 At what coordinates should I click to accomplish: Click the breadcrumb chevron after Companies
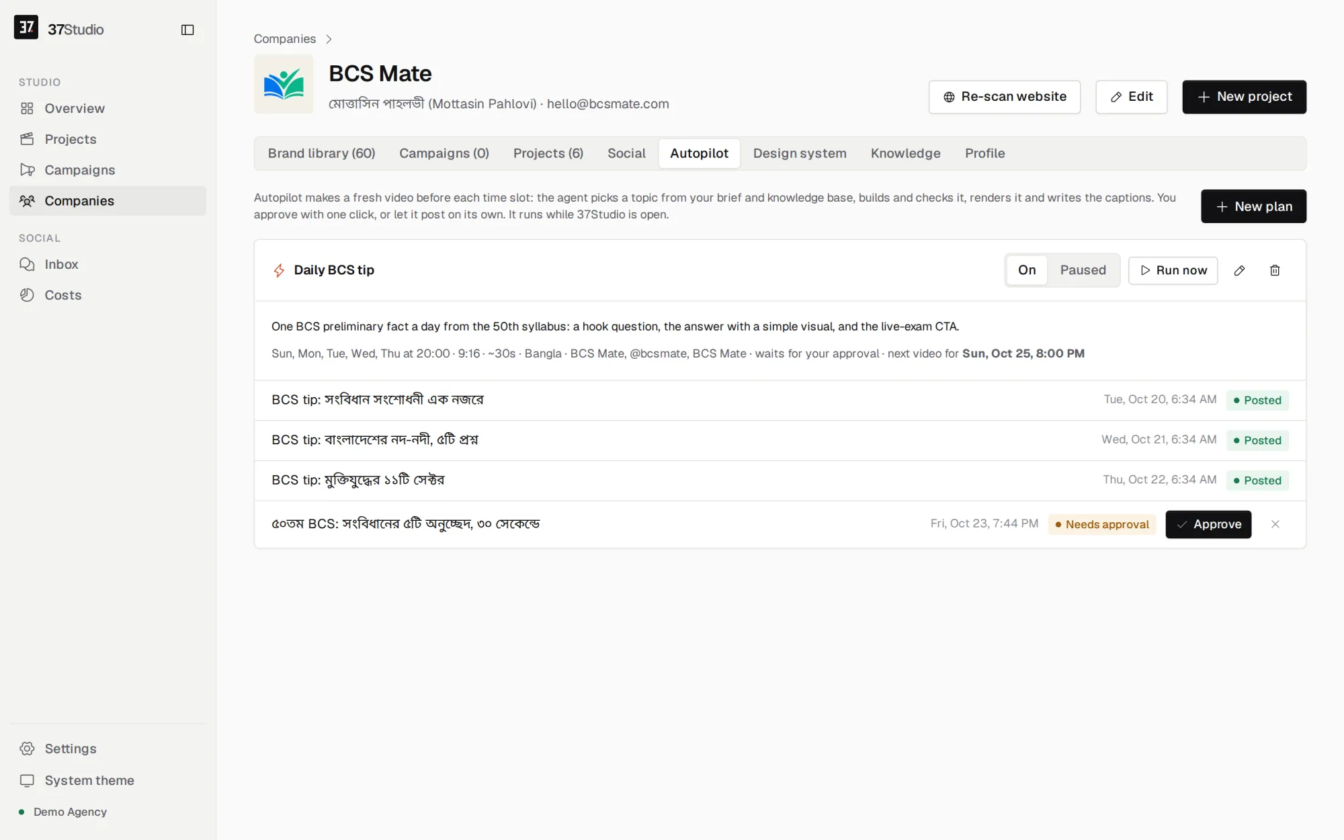pyautogui.click(x=329, y=39)
